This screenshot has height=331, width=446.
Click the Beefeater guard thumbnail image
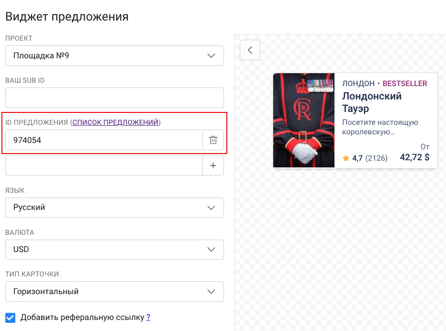tap(304, 120)
